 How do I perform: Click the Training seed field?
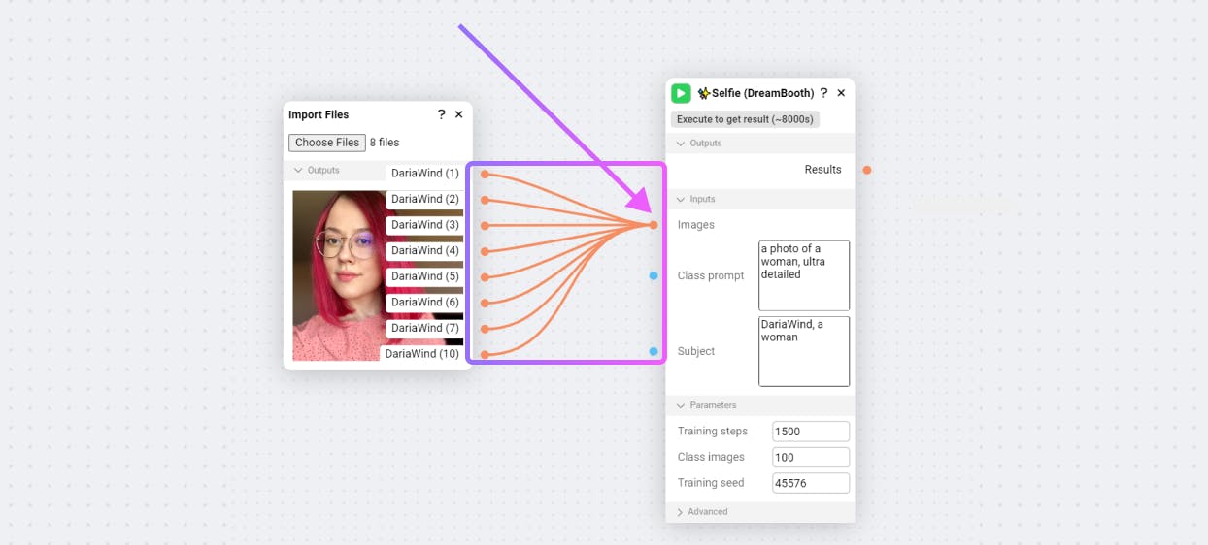click(x=811, y=483)
